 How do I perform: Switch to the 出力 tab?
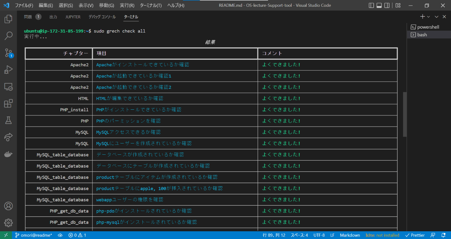pos(53,17)
